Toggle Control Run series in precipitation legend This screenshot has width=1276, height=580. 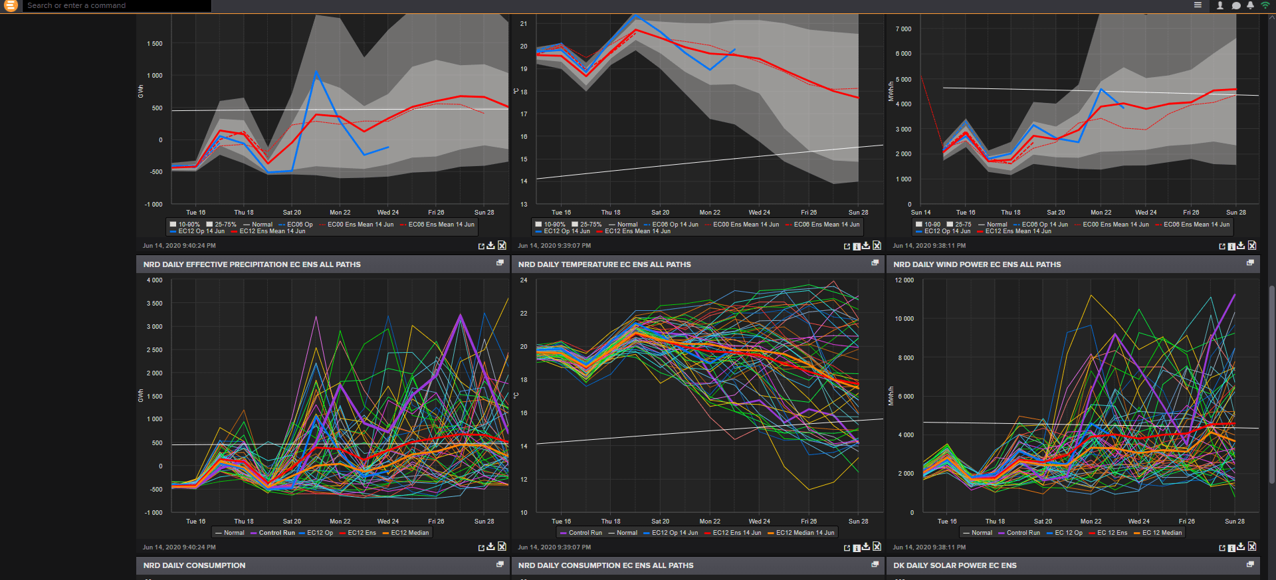pyautogui.click(x=272, y=533)
